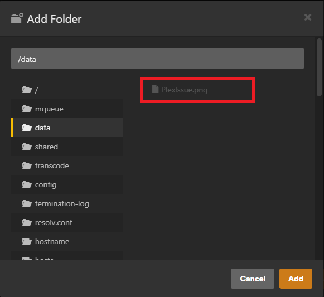Screen dimensions: 324x297
Task: Click the transcode folder icon
Action: 27,165
